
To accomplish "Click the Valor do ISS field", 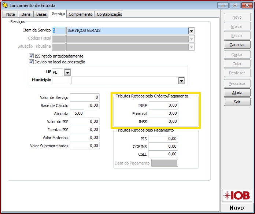I will point(85,121).
